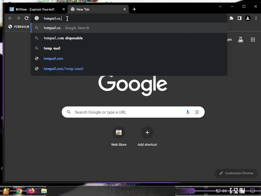
Task: Click the forward navigation arrow
Action: [x=18, y=18]
